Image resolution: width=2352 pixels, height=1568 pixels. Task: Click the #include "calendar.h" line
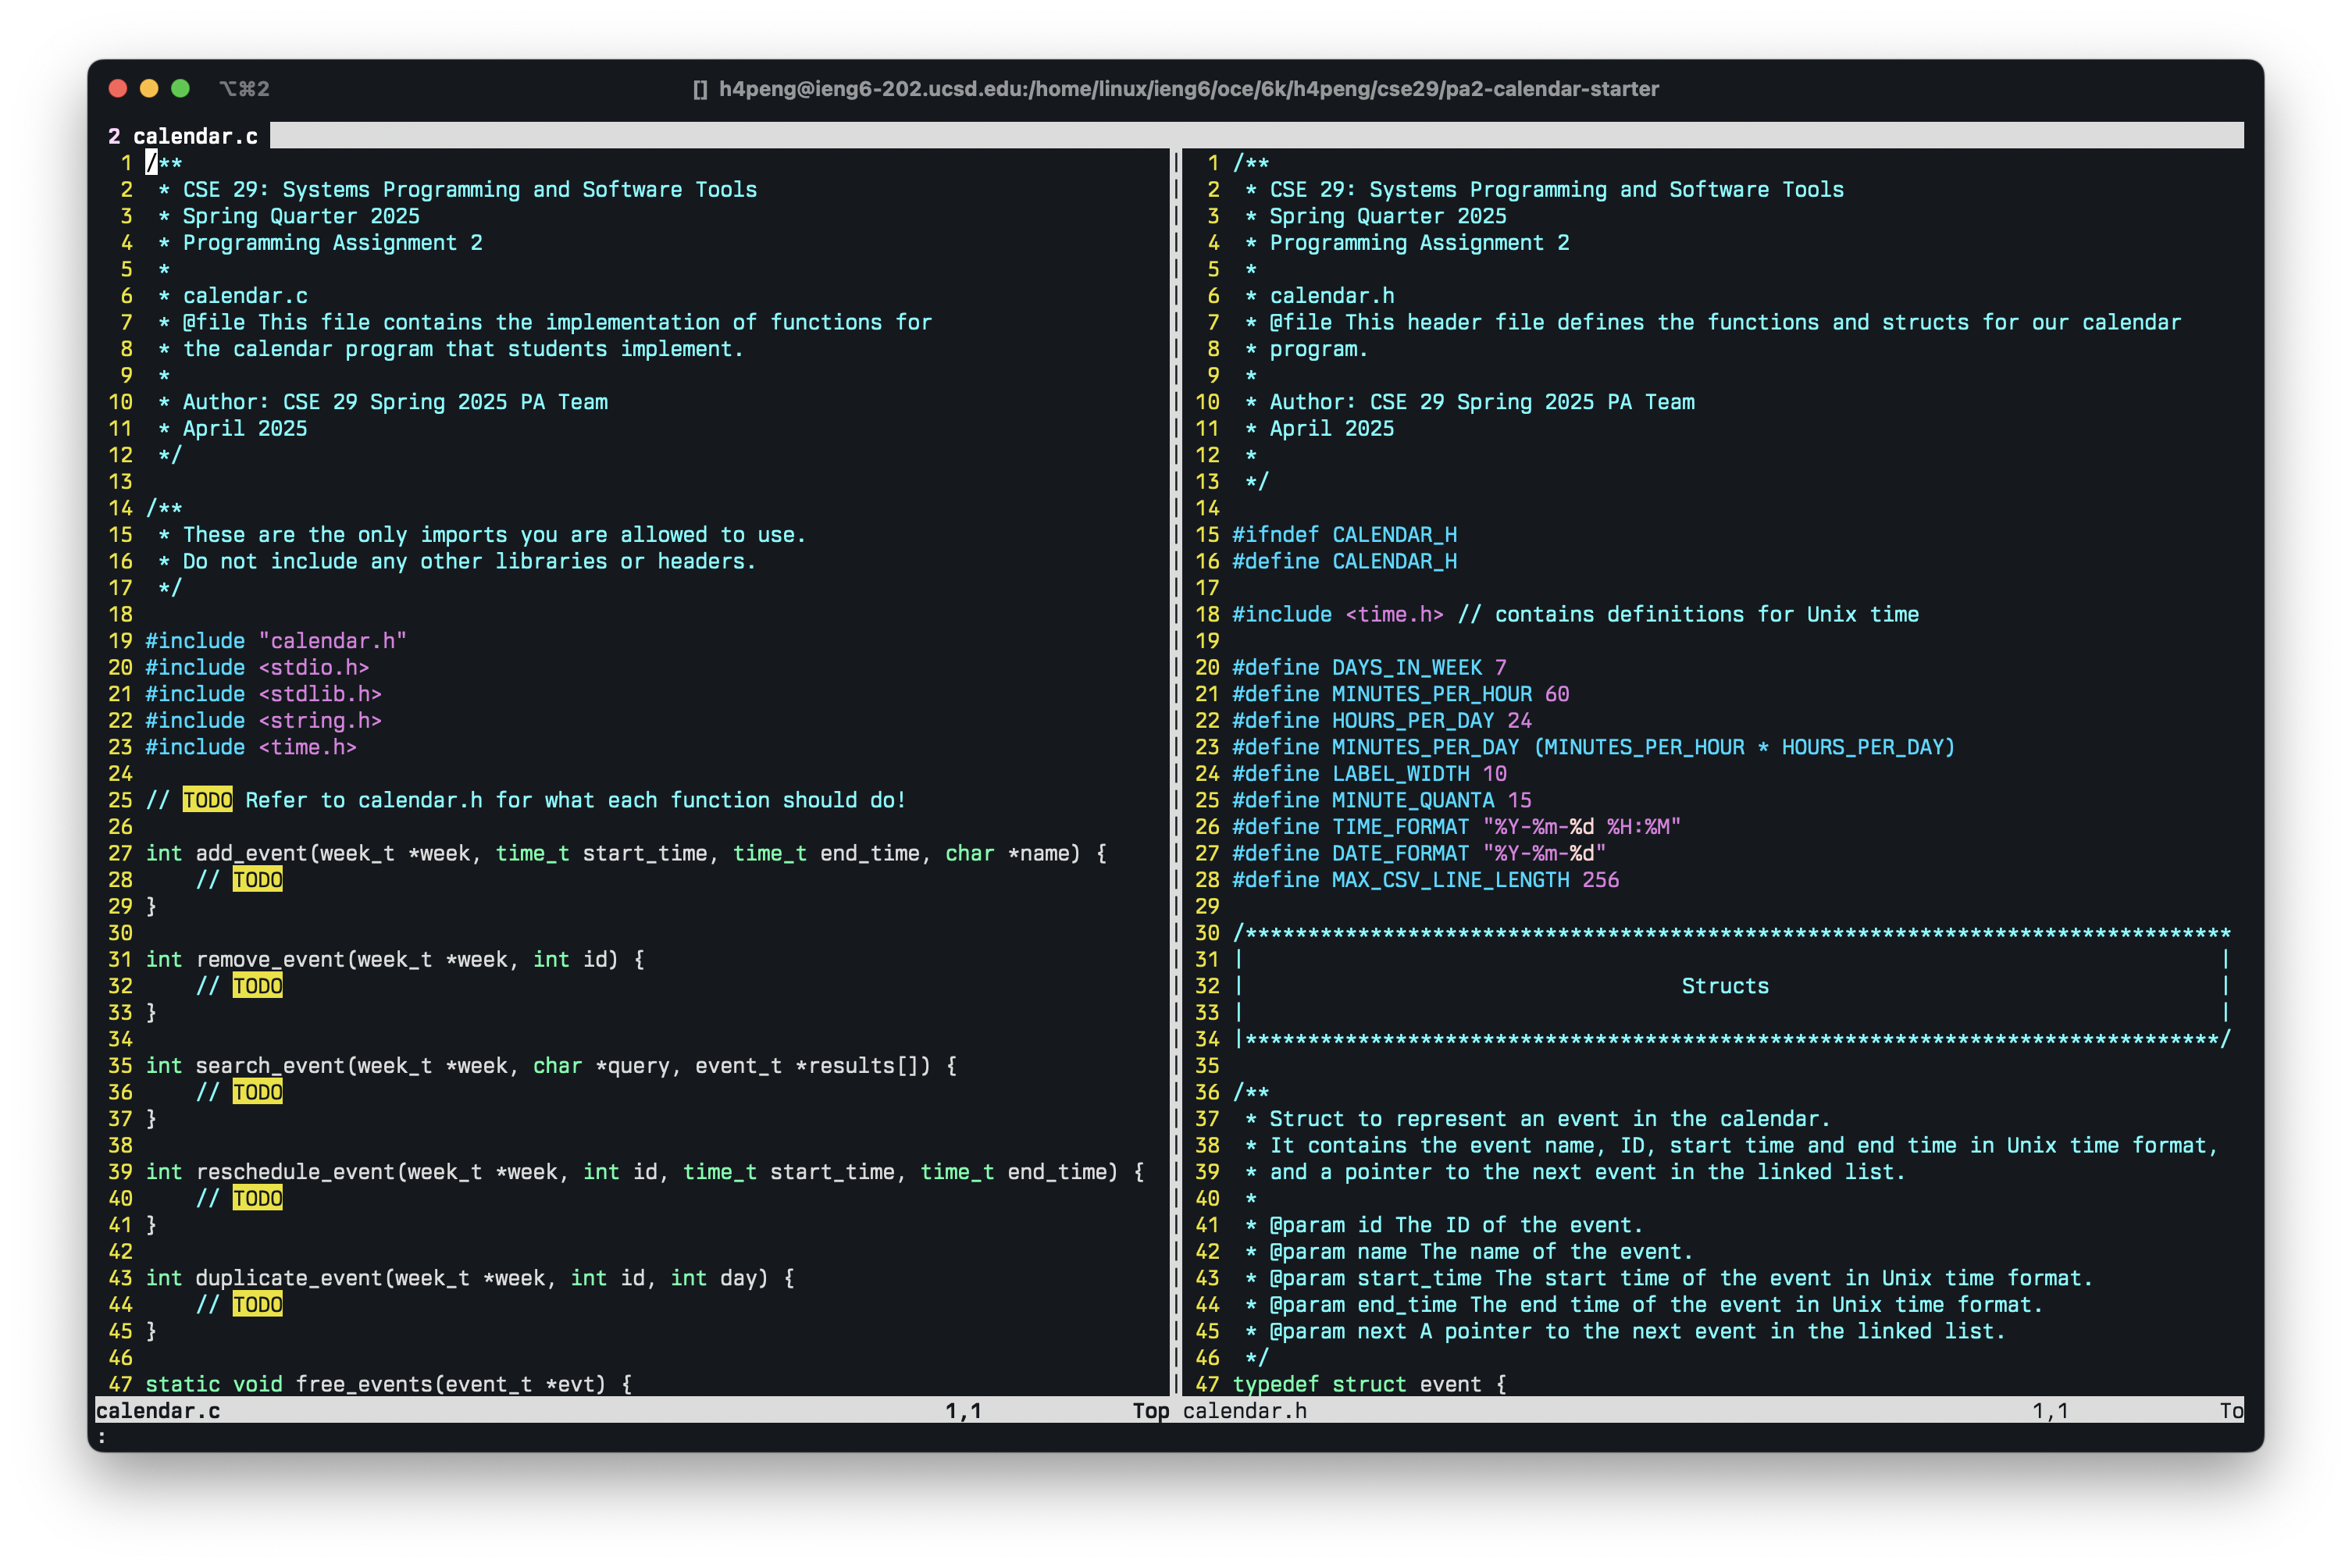276,641
